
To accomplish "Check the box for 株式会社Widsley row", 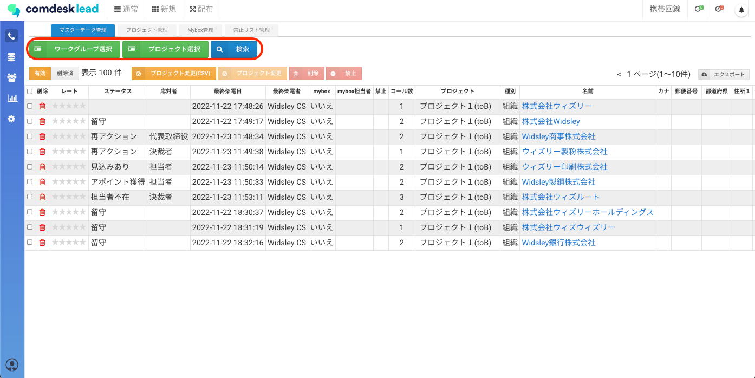I will tap(30, 121).
